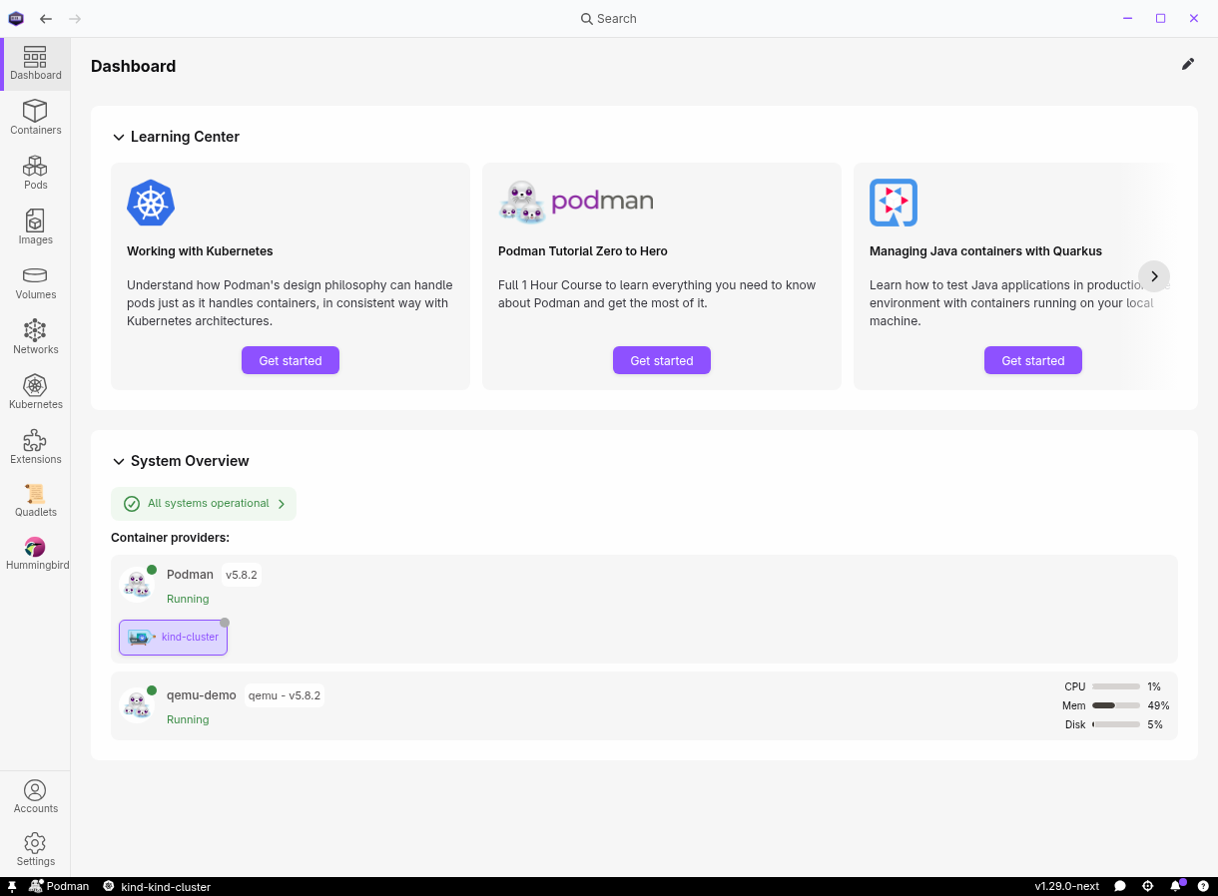Open the Containers sidebar section
Screen dimensions: 1218x896
[35, 118]
